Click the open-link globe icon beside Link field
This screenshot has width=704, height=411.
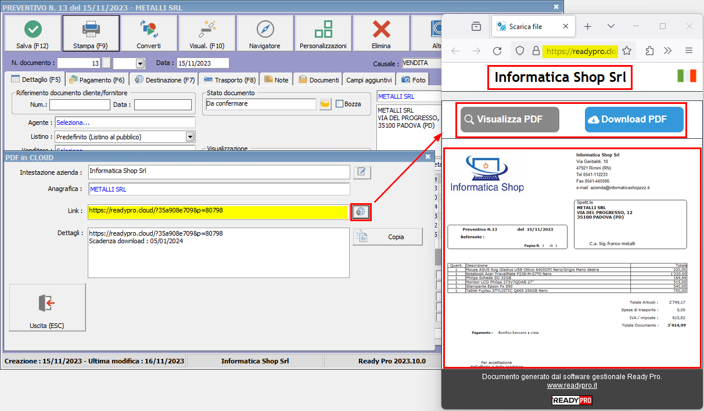(x=361, y=212)
